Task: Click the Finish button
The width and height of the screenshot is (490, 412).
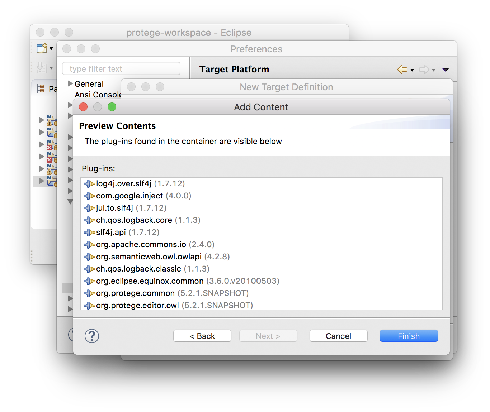Action: point(409,336)
